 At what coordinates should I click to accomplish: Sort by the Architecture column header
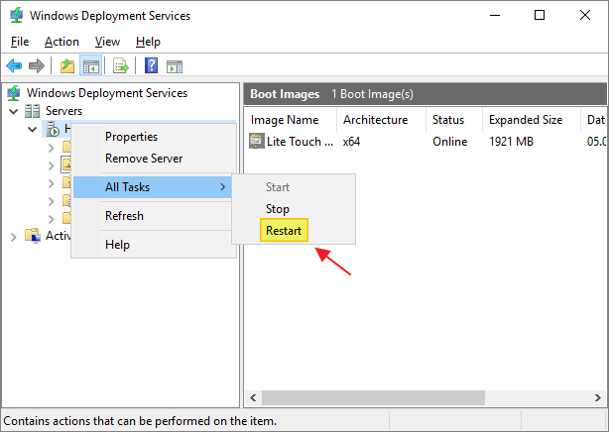point(375,120)
